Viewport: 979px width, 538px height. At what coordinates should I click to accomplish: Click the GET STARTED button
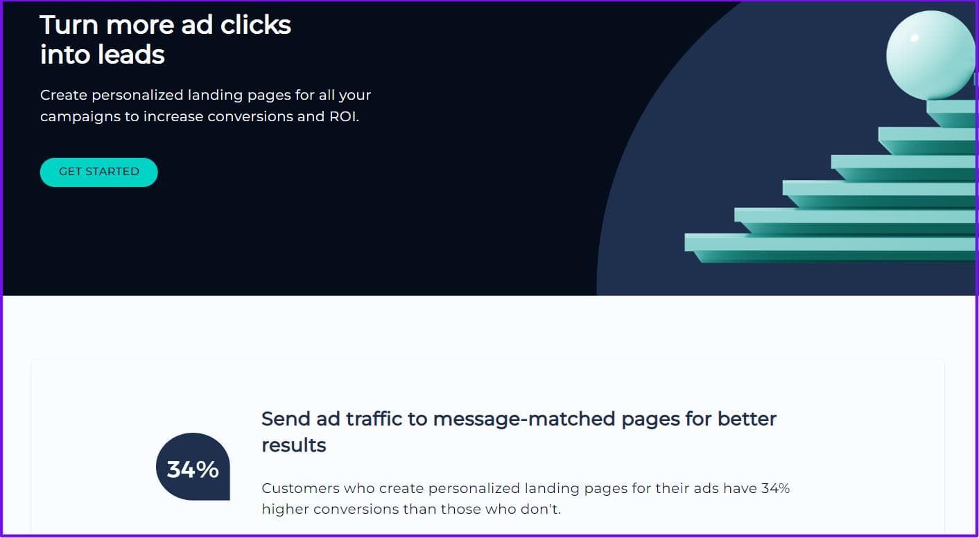pos(98,172)
